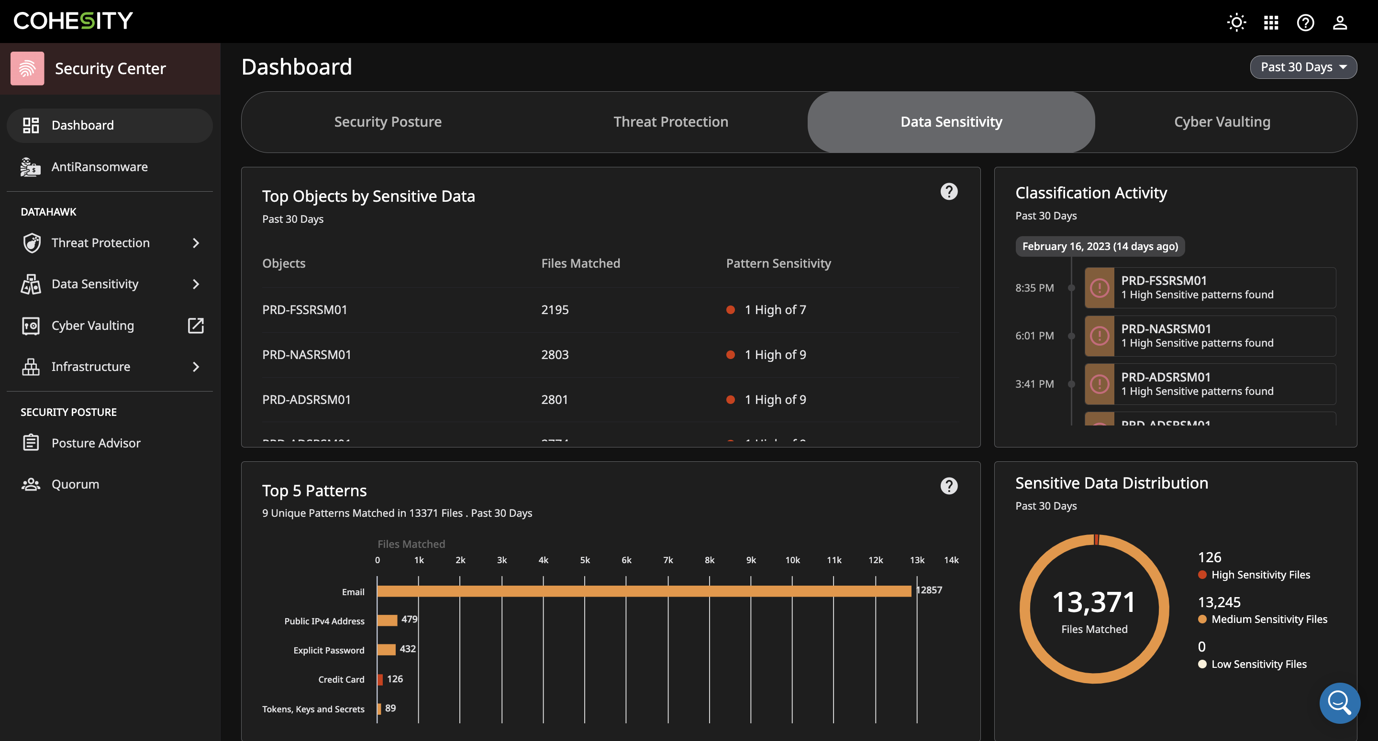1378x741 pixels.
Task: Click alert icon for PRD-ADSRSM01 activity
Action: (x=1100, y=384)
